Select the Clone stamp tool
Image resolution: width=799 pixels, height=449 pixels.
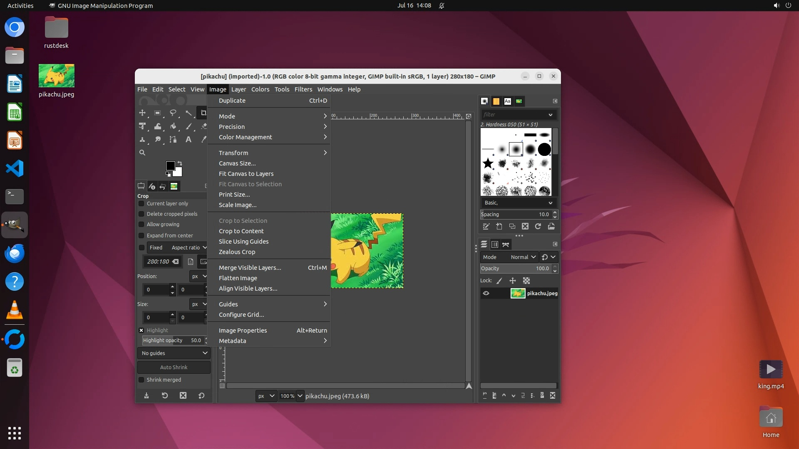[x=142, y=140]
